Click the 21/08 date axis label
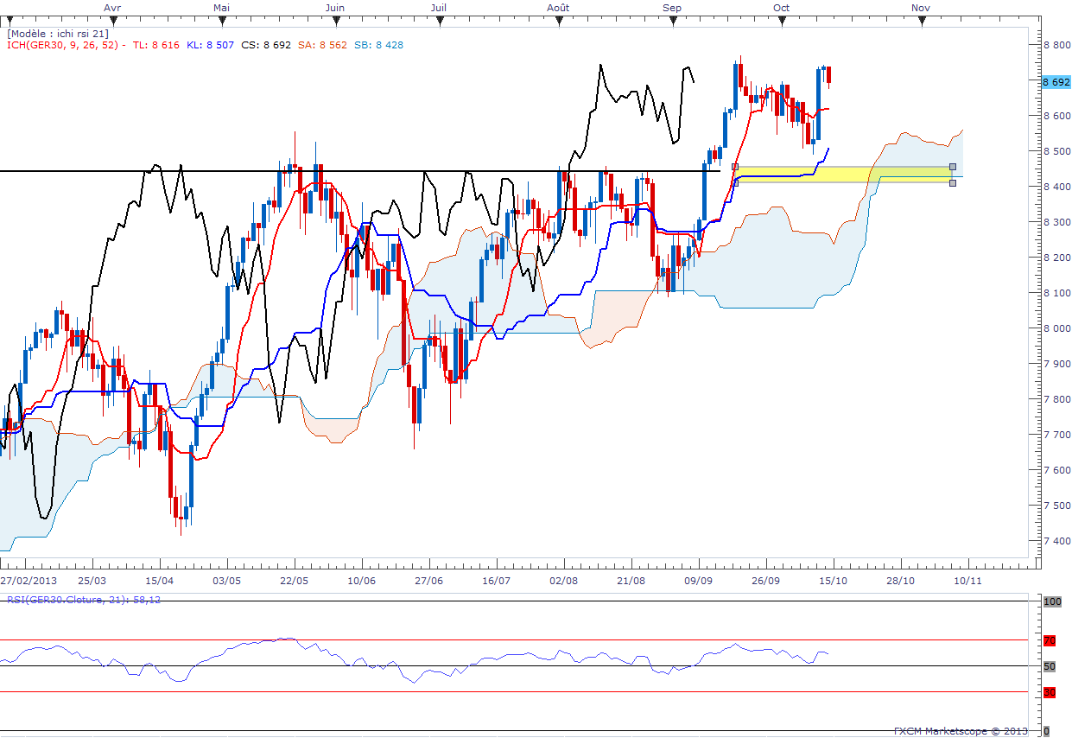1091x738 pixels. pyautogui.click(x=631, y=581)
